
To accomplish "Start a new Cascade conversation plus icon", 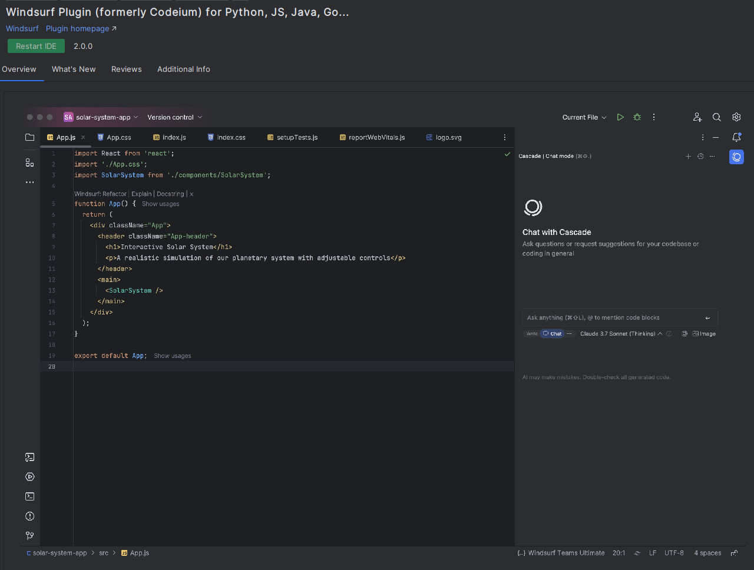I will pyautogui.click(x=688, y=156).
